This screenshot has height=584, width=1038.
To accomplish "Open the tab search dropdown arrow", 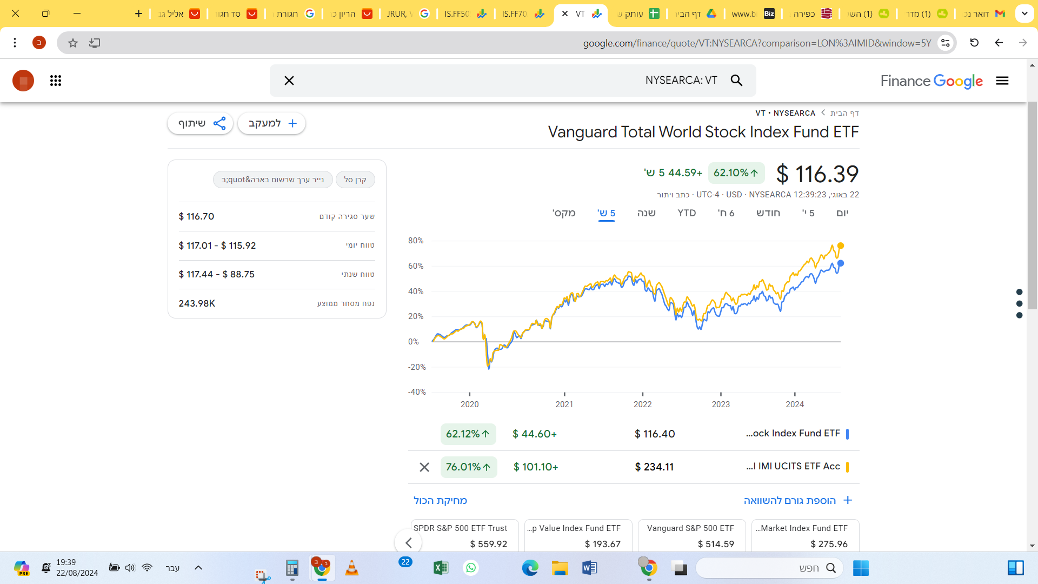I will (x=1024, y=14).
